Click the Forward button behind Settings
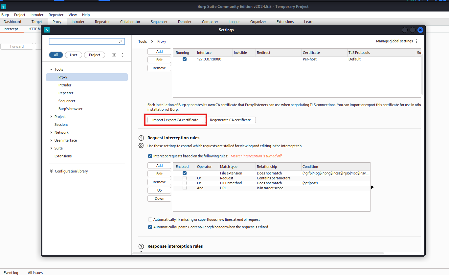Screen dimensions: 449x275 point(17,46)
